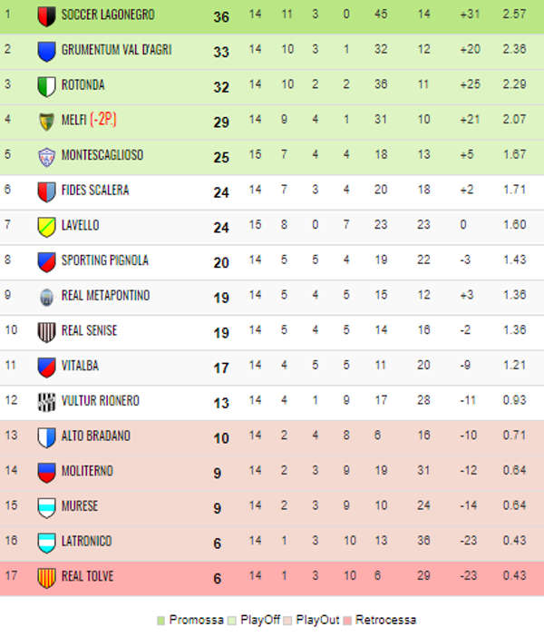This screenshot has width=544, height=637.
Task: Open the Alto Bradano team link
Action: (96, 436)
